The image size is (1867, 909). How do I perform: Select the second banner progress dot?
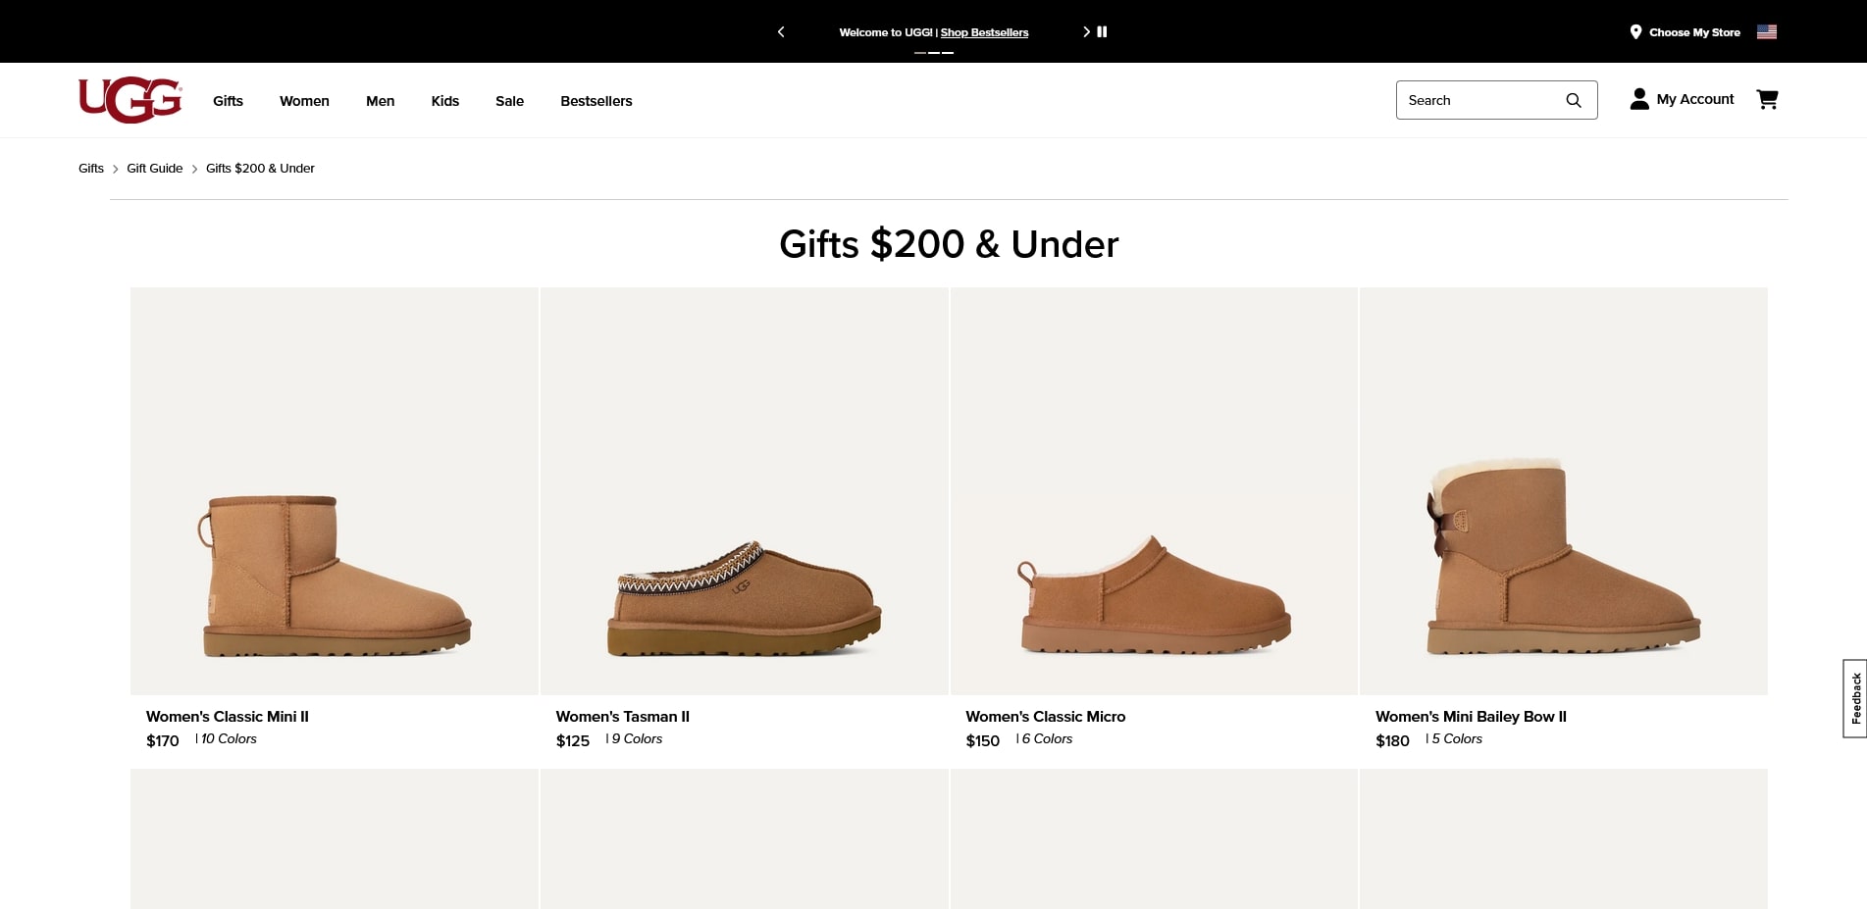coord(934,53)
